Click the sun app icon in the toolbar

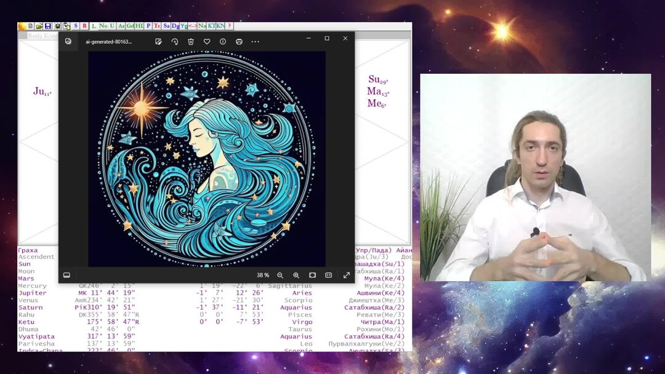22,26
